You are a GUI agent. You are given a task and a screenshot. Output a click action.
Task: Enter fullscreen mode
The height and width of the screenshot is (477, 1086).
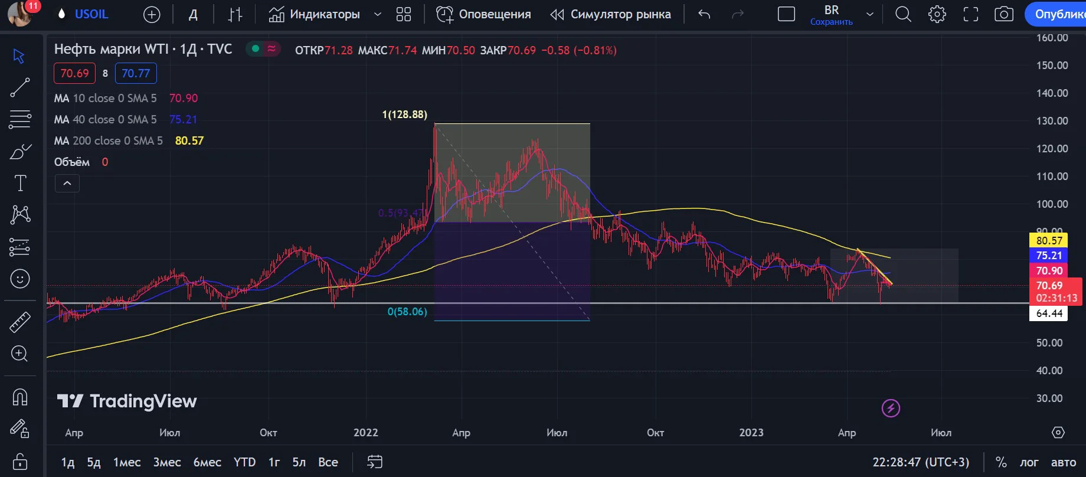coord(970,15)
